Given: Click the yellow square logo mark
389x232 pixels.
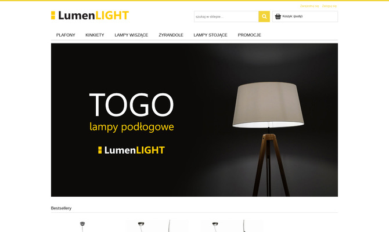Looking at the screenshot, I should point(53,15).
